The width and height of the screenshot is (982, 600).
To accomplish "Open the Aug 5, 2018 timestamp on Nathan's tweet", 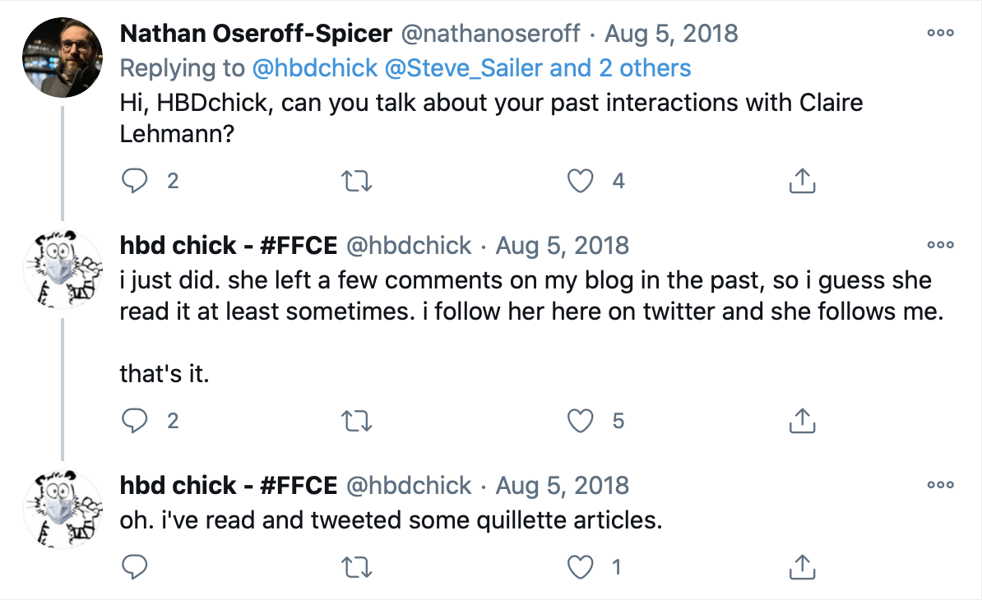I will (671, 34).
